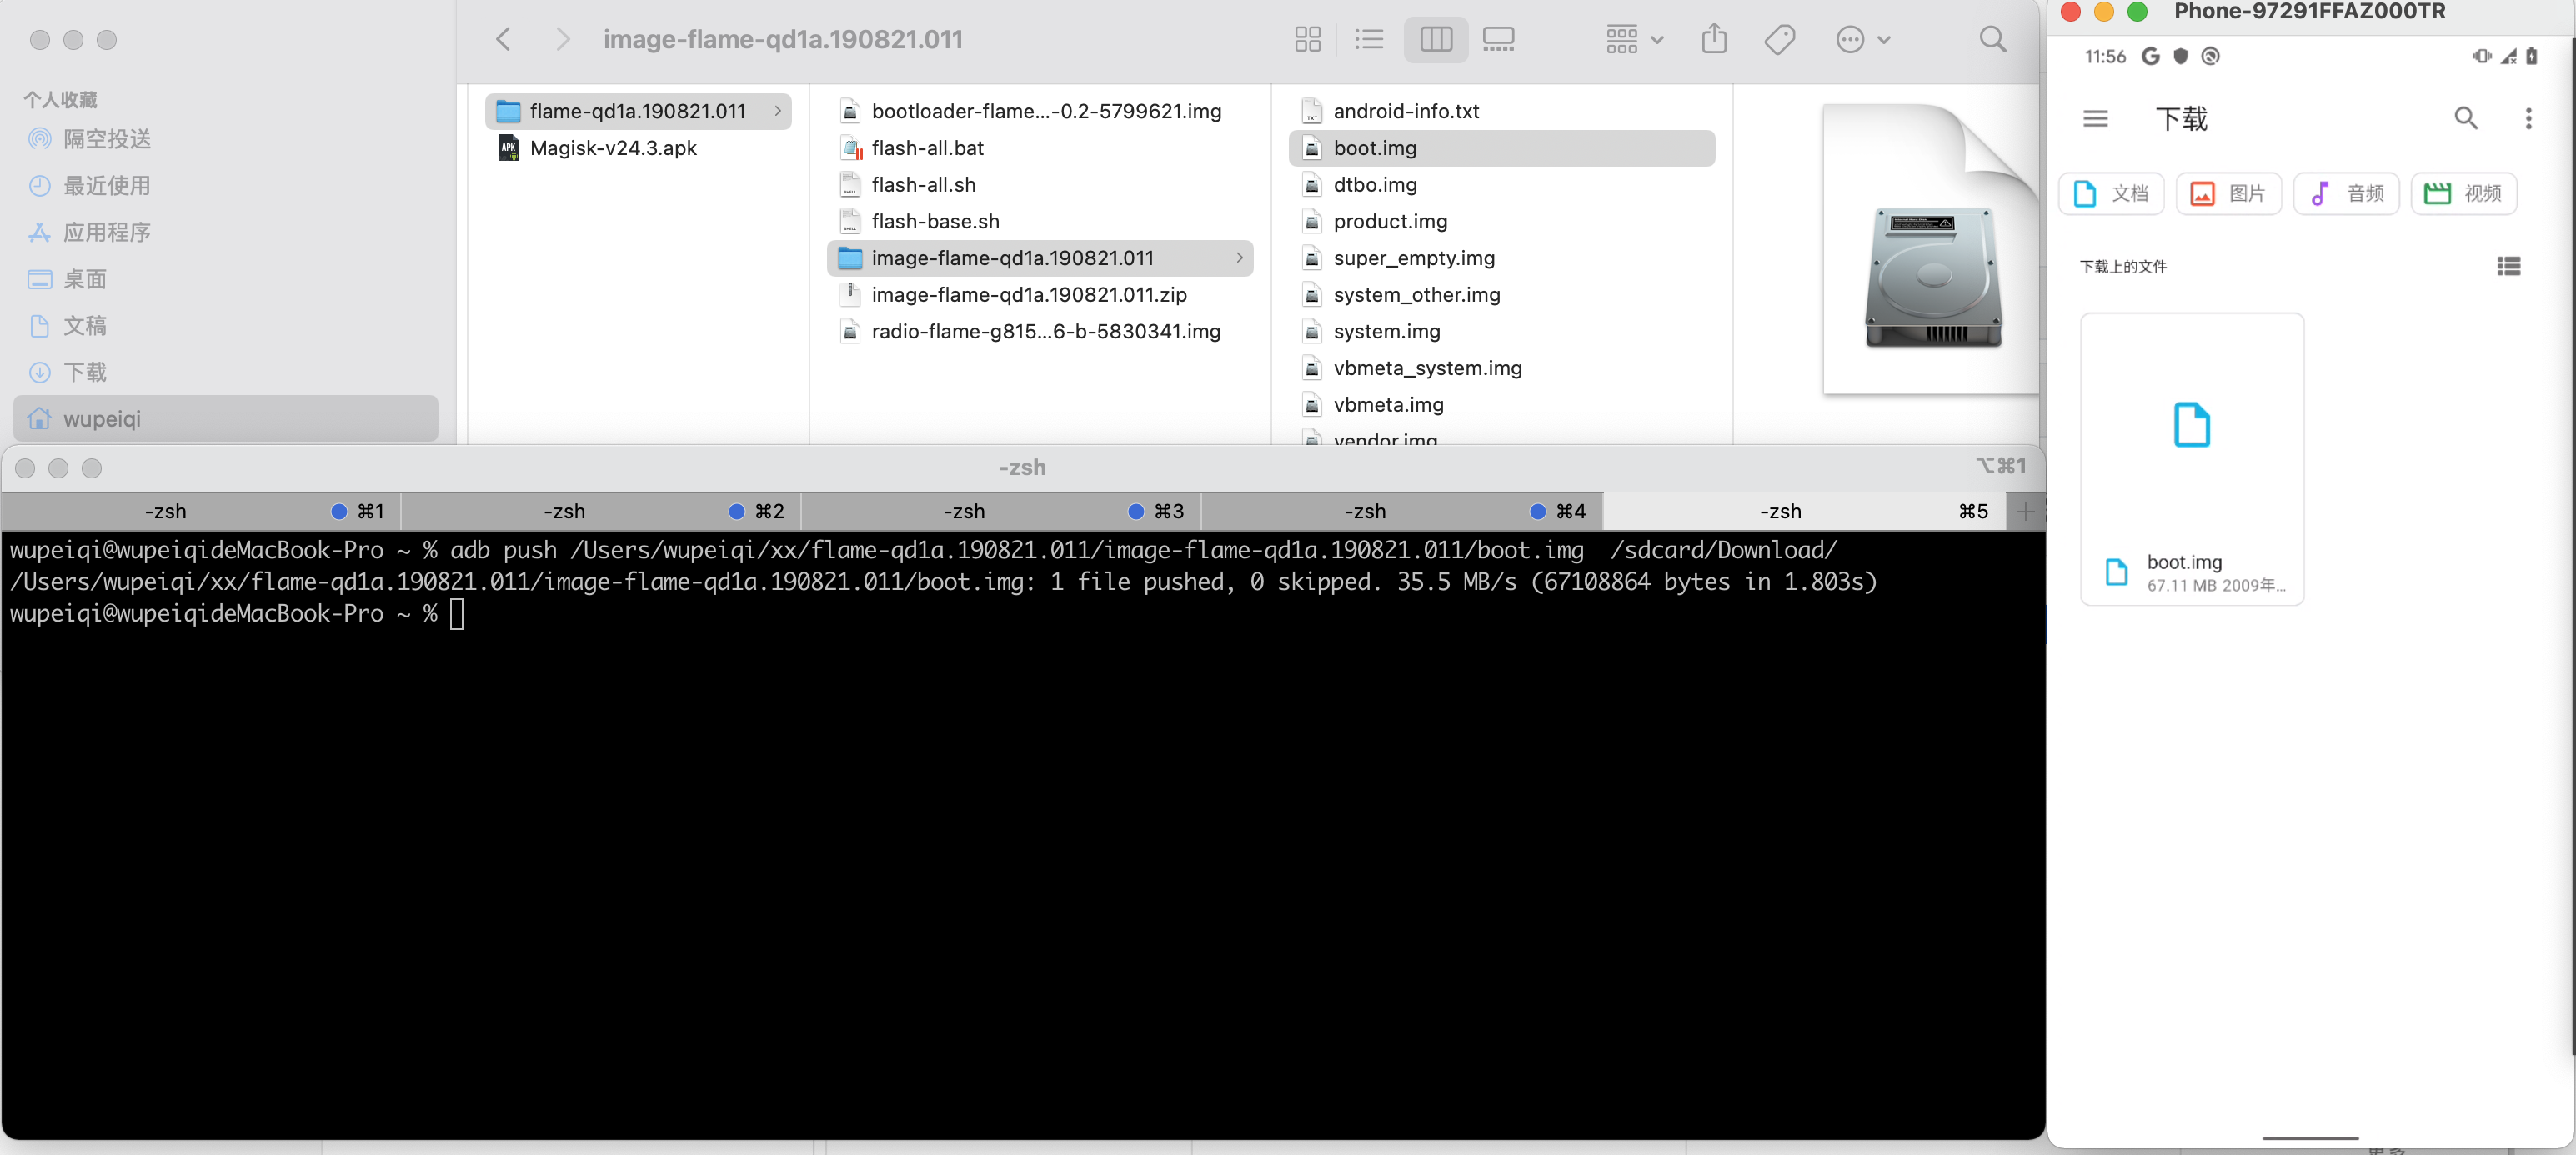Select Magisk-v24.3.apk file
This screenshot has width=2576, height=1155.
click(x=637, y=148)
